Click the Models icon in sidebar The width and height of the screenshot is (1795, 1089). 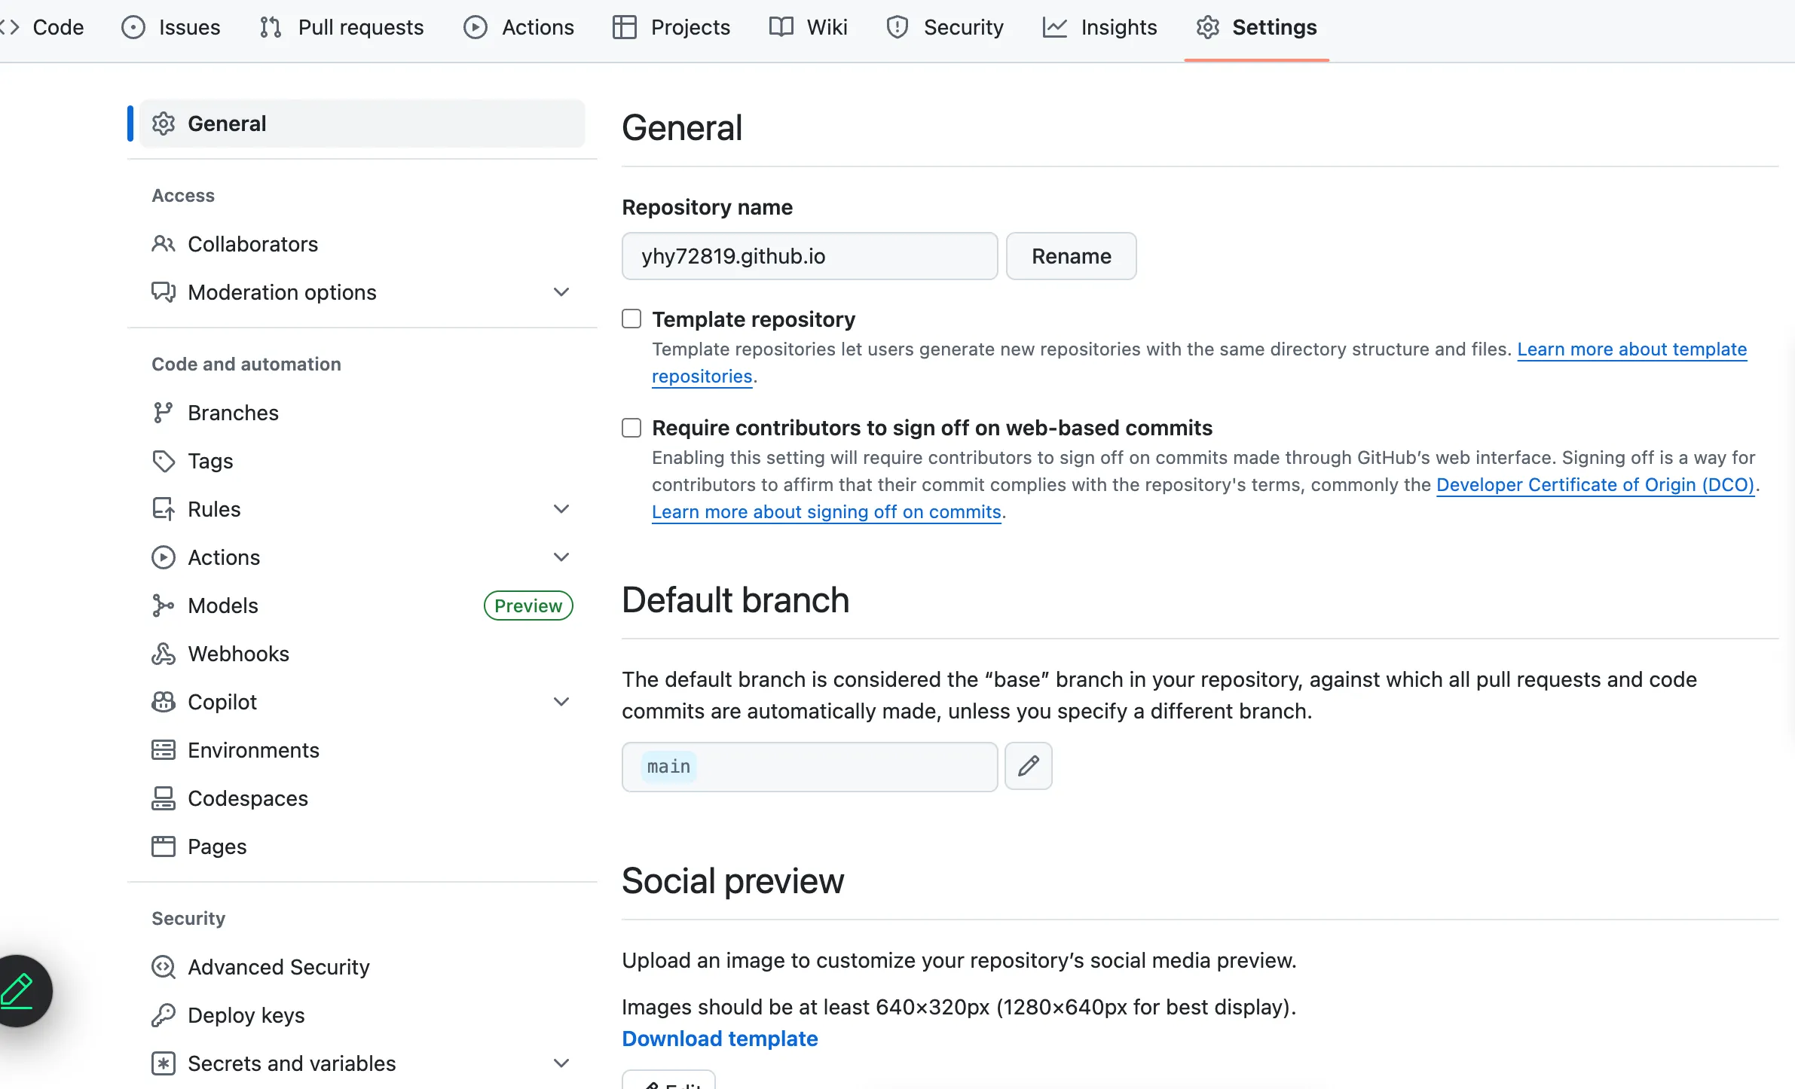pos(164,606)
